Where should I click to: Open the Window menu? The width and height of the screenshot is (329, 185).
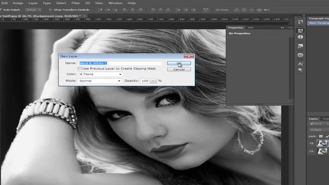tap(115, 3)
